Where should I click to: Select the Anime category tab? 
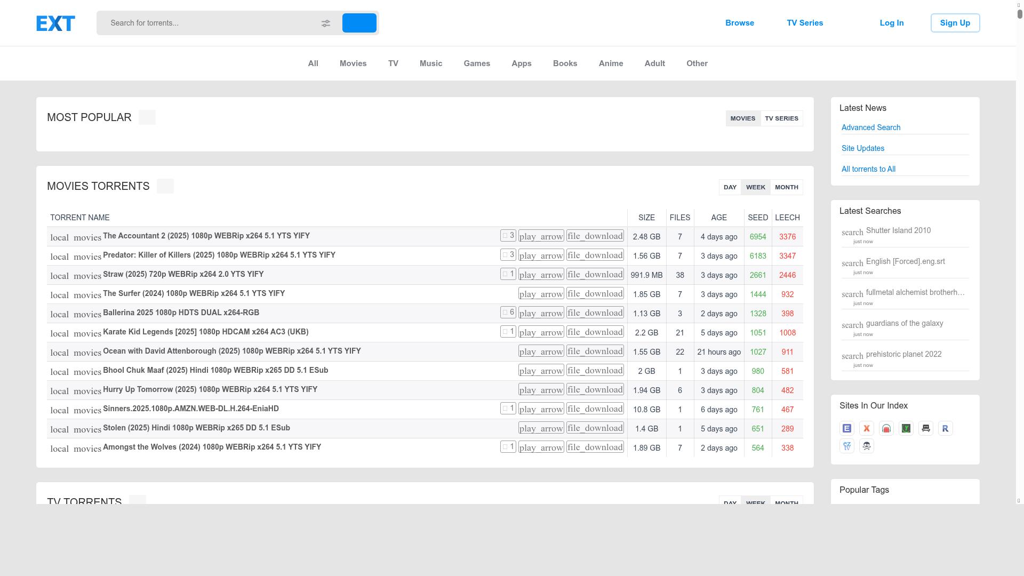pyautogui.click(x=611, y=63)
